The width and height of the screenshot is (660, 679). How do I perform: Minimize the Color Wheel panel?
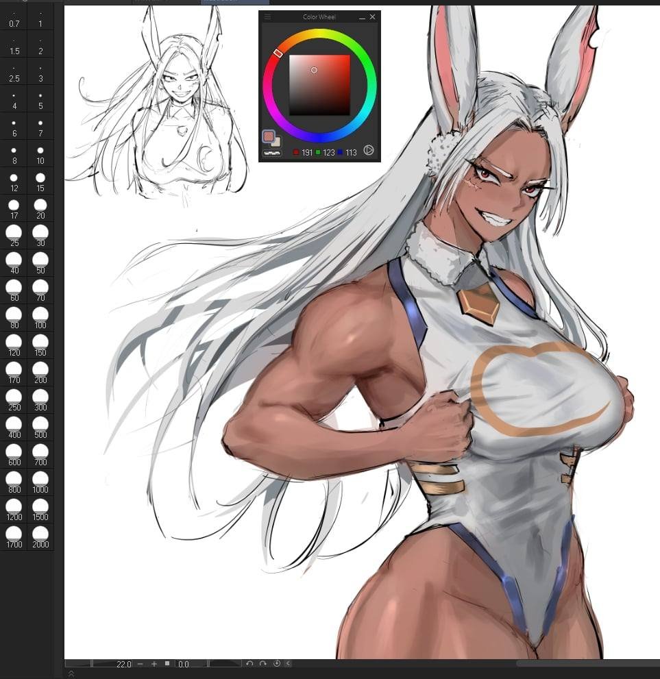[x=362, y=17]
